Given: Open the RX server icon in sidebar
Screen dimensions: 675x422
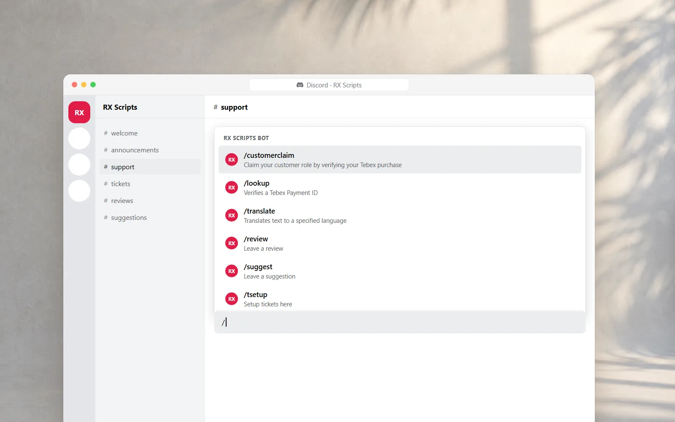Looking at the screenshot, I should point(79,112).
